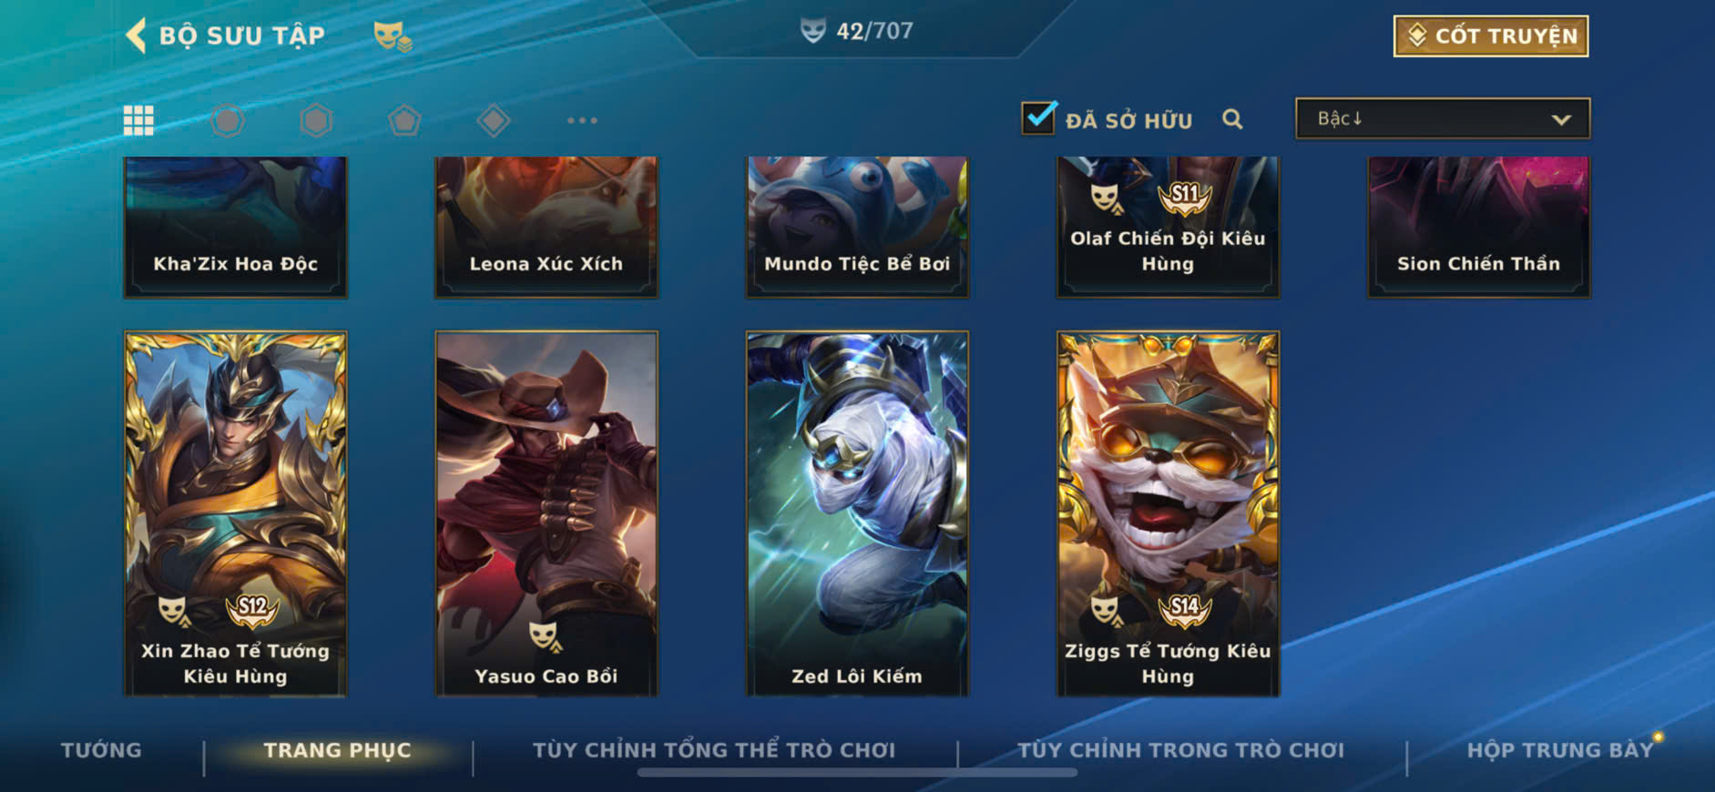Switch to the Tướng tab

pos(101,750)
